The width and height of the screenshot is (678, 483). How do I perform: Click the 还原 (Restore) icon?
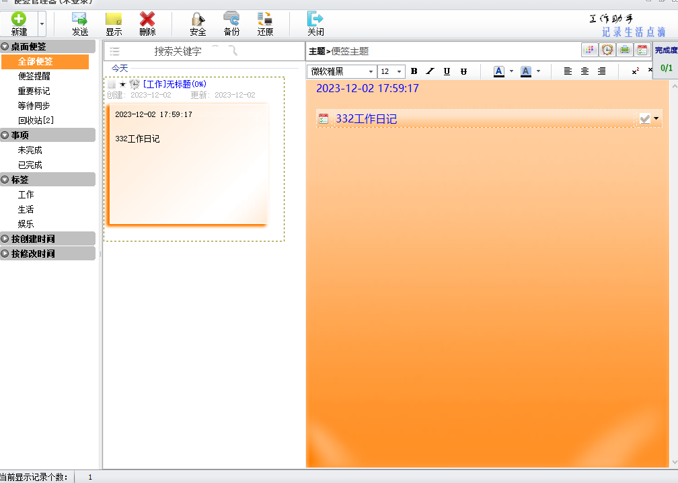point(265,20)
